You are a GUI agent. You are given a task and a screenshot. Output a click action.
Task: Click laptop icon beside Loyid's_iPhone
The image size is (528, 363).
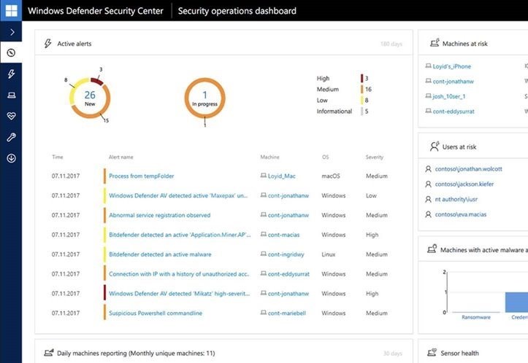[428, 66]
